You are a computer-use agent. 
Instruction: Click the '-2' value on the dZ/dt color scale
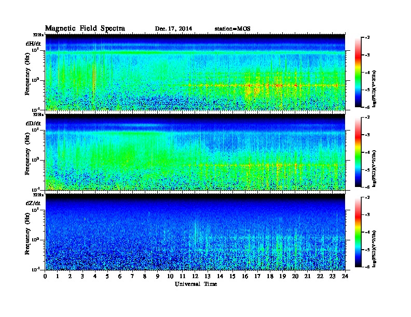[367, 197]
